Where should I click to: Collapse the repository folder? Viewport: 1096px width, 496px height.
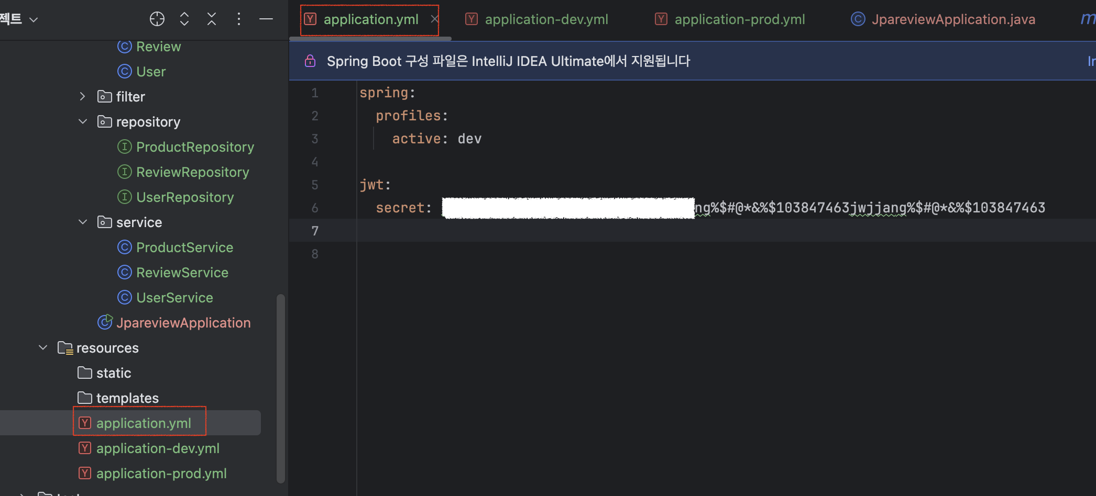click(83, 121)
